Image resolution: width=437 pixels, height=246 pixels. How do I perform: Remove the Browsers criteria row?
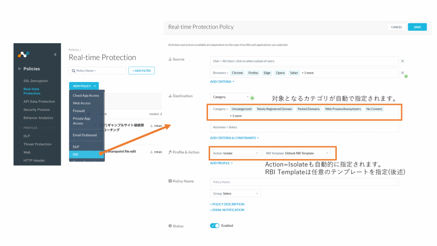pyautogui.click(x=402, y=73)
